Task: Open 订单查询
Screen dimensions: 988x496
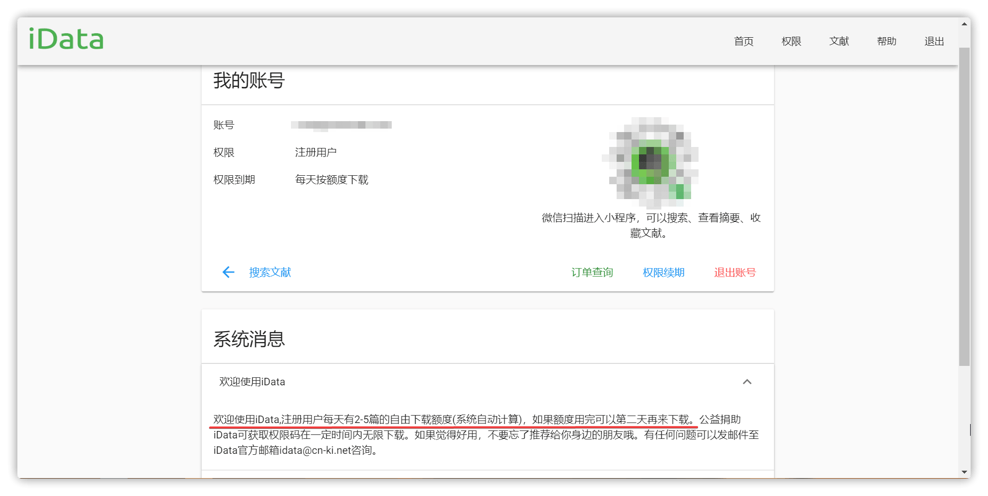Action: point(592,272)
